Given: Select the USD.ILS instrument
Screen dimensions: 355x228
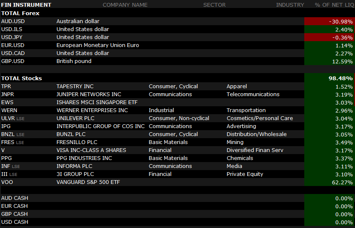Looking at the screenshot, I should click(x=12, y=29).
